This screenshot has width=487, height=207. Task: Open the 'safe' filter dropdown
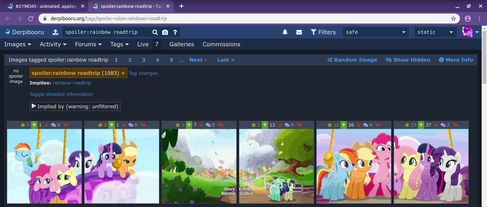(375, 32)
